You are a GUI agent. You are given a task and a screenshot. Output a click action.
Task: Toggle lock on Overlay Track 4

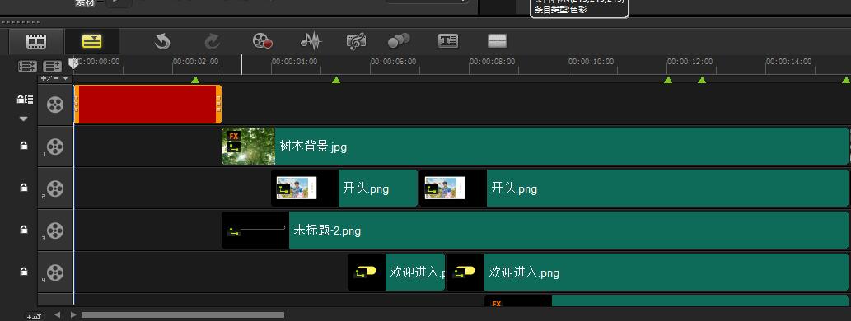pyautogui.click(x=24, y=271)
